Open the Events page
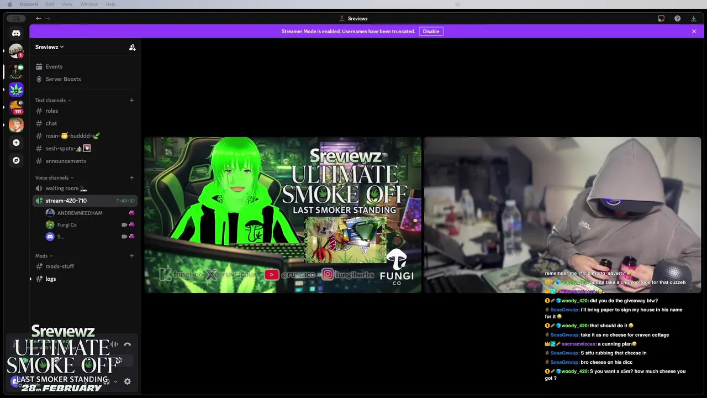 [84, 66]
